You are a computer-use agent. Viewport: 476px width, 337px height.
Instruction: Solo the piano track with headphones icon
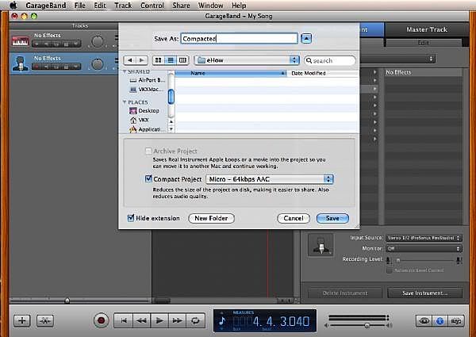tap(56, 44)
